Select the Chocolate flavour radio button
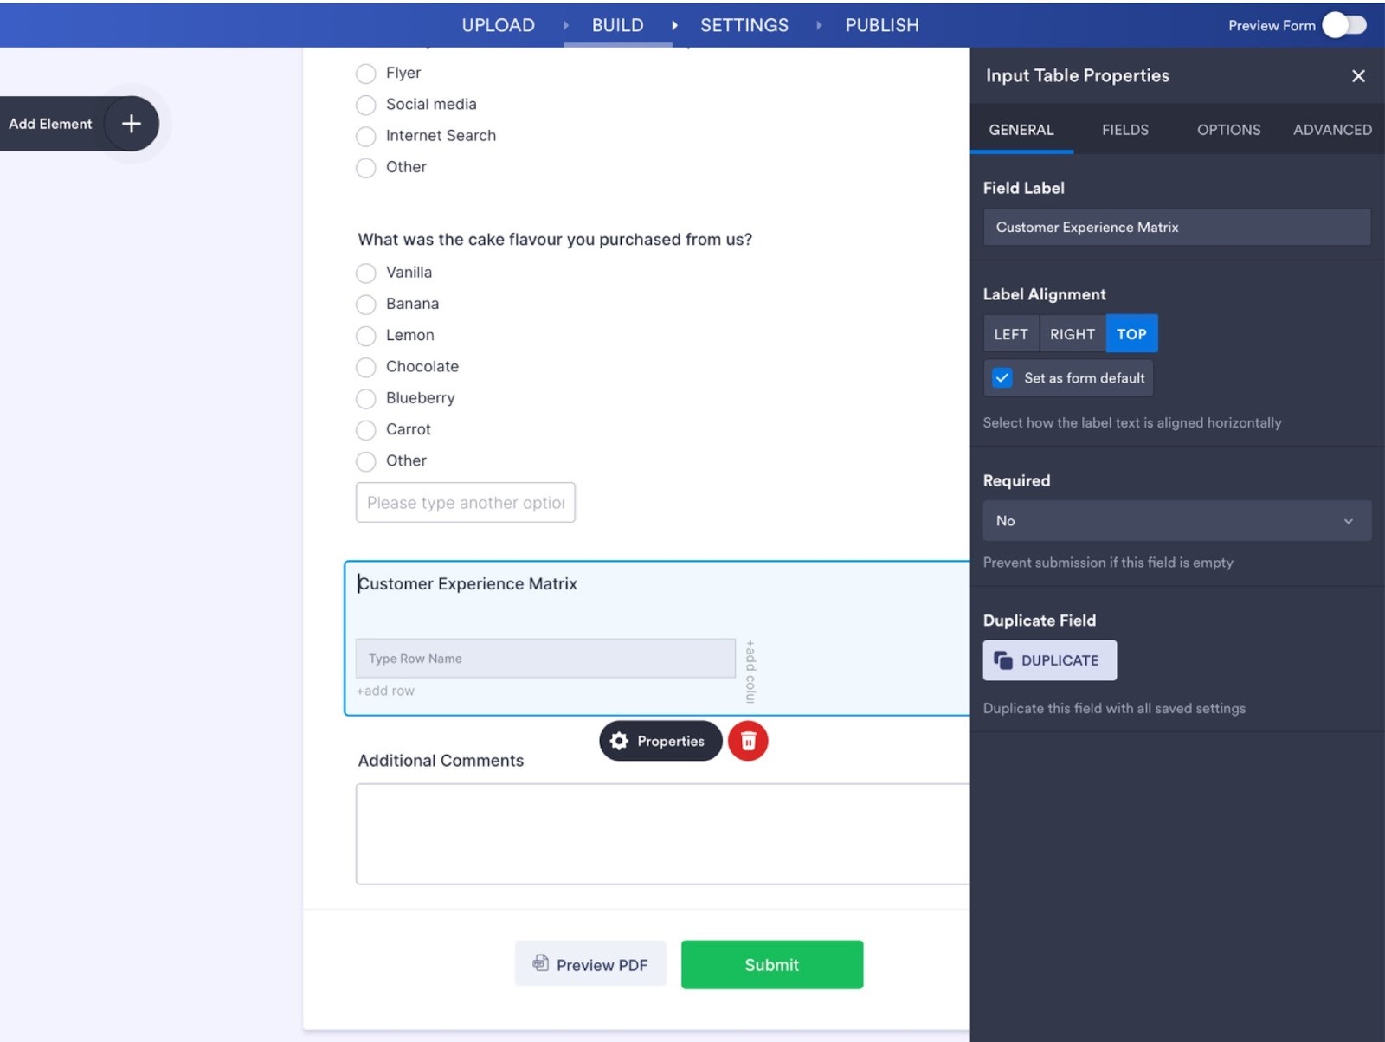Image resolution: width=1385 pixels, height=1042 pixels. click(x=365, y=367)
